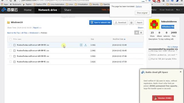The height and width of the screenshot is (103, 184).
Task: Click Show original in translate popup
Action: [142, 13]
